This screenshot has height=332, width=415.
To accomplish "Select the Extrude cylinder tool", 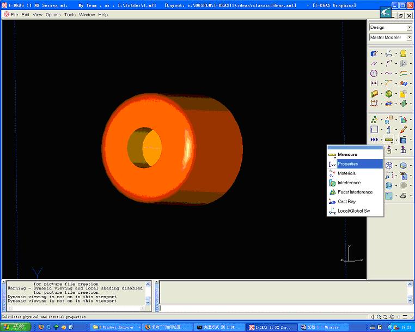I will tap(374, 94).
